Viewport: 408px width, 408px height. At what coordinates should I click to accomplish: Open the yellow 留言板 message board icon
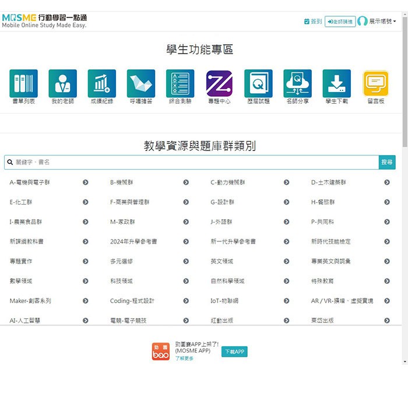(x=376, y=84)
